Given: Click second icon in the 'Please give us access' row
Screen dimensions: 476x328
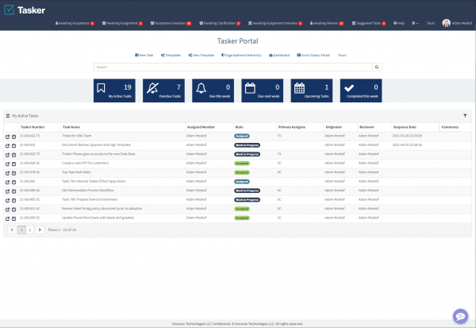Looking at the screenshot, I should [14, 155].
